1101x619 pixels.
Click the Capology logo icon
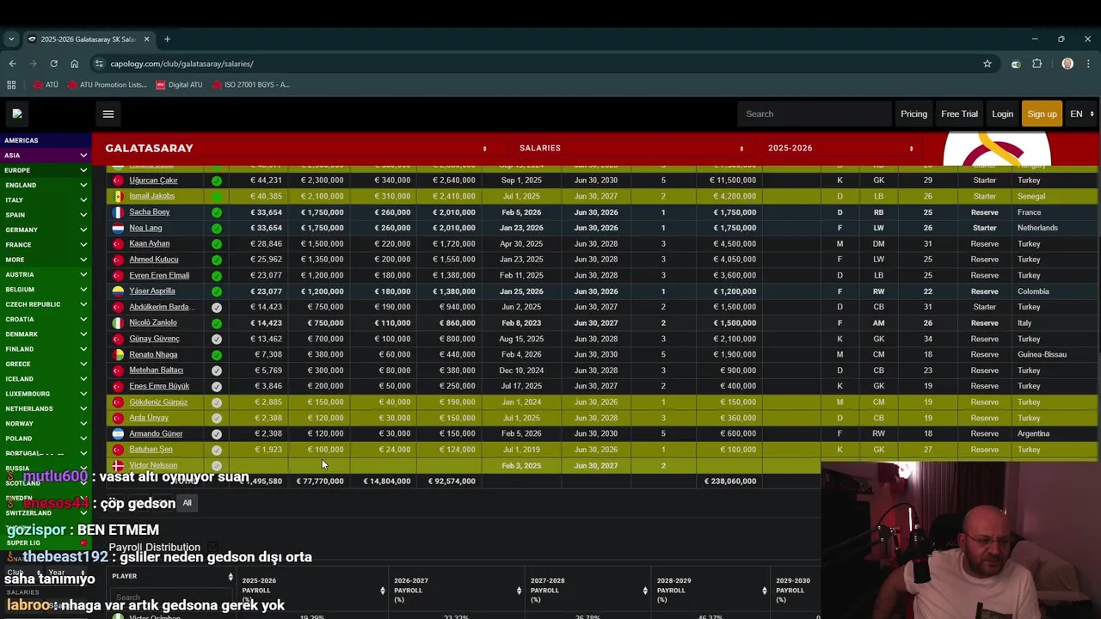click(x=17, y=113)
